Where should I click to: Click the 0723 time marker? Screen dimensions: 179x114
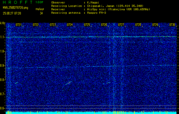pos(53,25)
